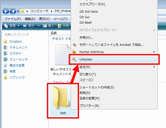This screenshot has width=166, height=128.
Task: Click the Acrobat combine icon
Action: (x=74, y=45)
